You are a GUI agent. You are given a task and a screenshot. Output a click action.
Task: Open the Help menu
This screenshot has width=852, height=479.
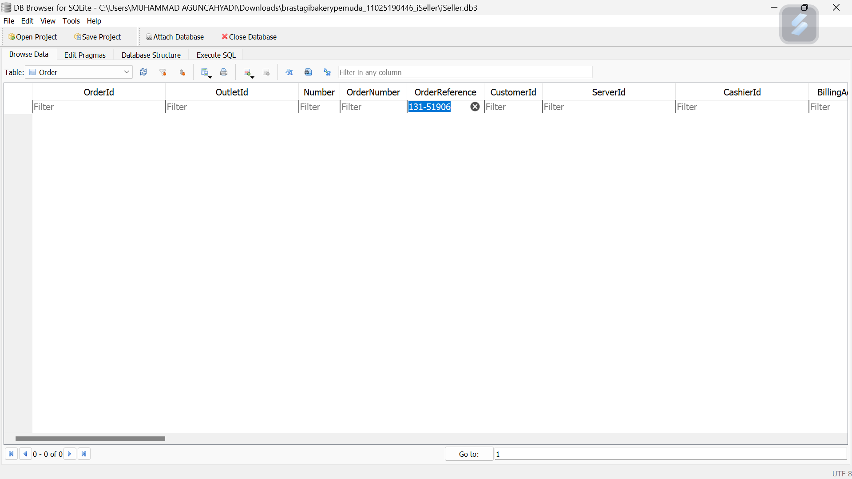tap(94, 21)
